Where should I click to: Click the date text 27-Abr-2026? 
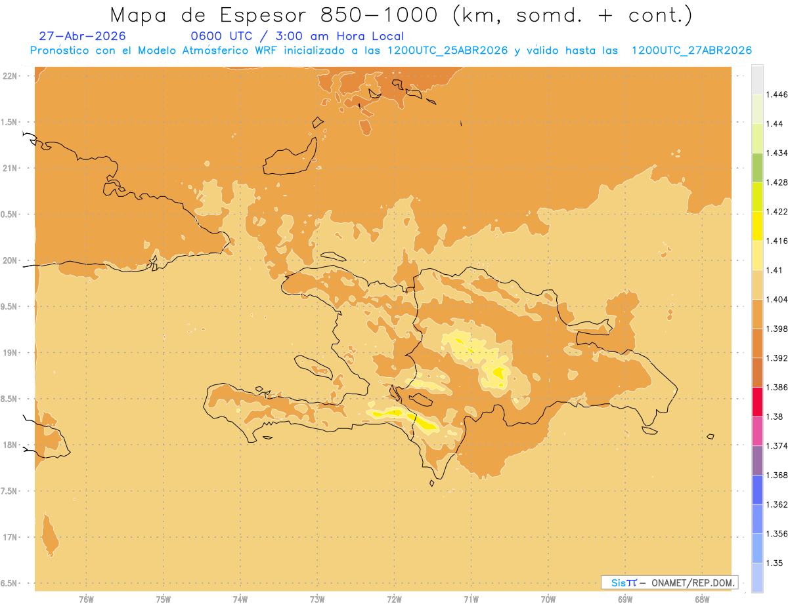(82, 37)
